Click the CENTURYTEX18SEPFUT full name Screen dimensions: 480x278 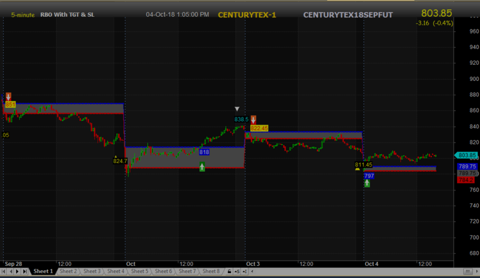(x=348, y=15)
